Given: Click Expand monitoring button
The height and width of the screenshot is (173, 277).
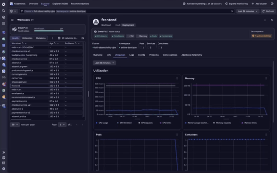Looking at the screenshot, I should click(237, 4).
